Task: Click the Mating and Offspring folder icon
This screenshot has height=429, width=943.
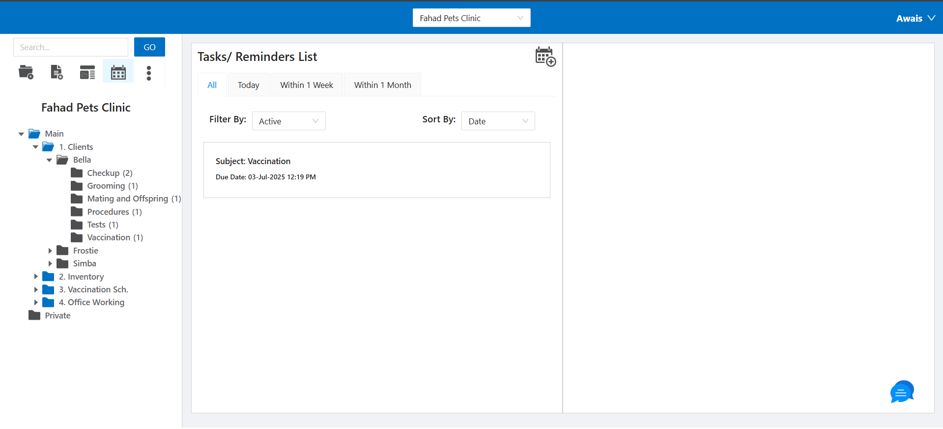Action: [x=77, y=199]
